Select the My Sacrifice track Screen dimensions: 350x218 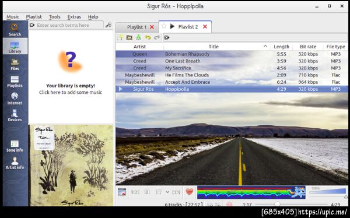232,68
